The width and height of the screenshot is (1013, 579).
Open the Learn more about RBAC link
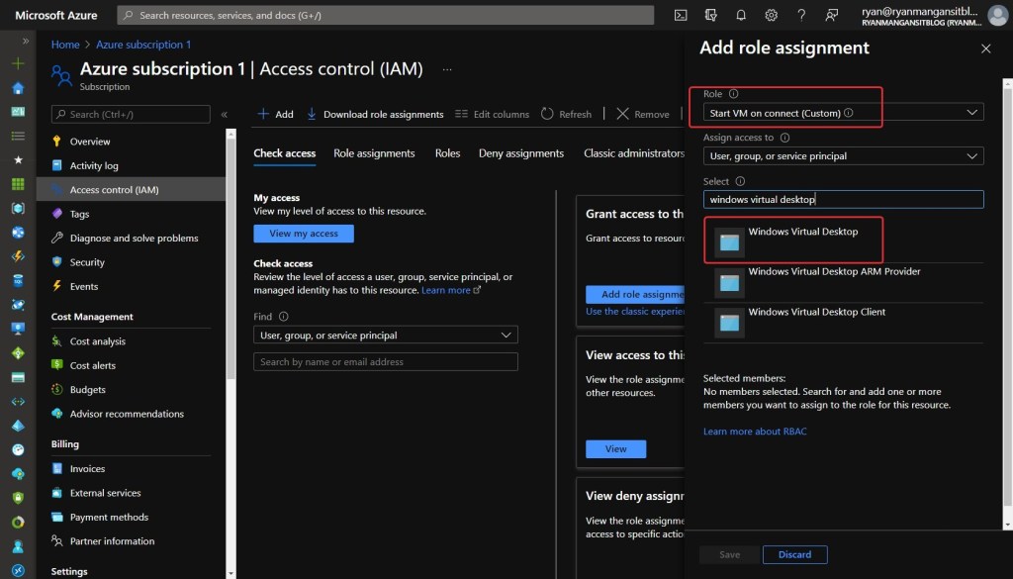tap(755, 431)
